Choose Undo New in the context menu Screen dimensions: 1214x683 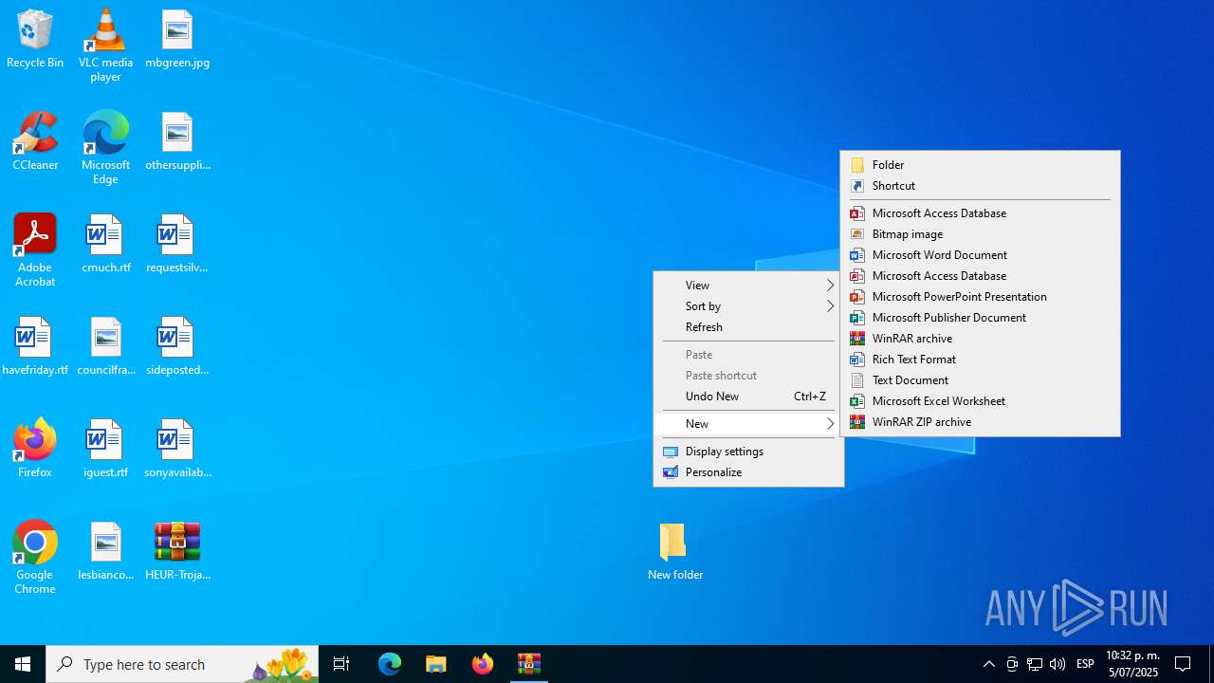point(748,397)
